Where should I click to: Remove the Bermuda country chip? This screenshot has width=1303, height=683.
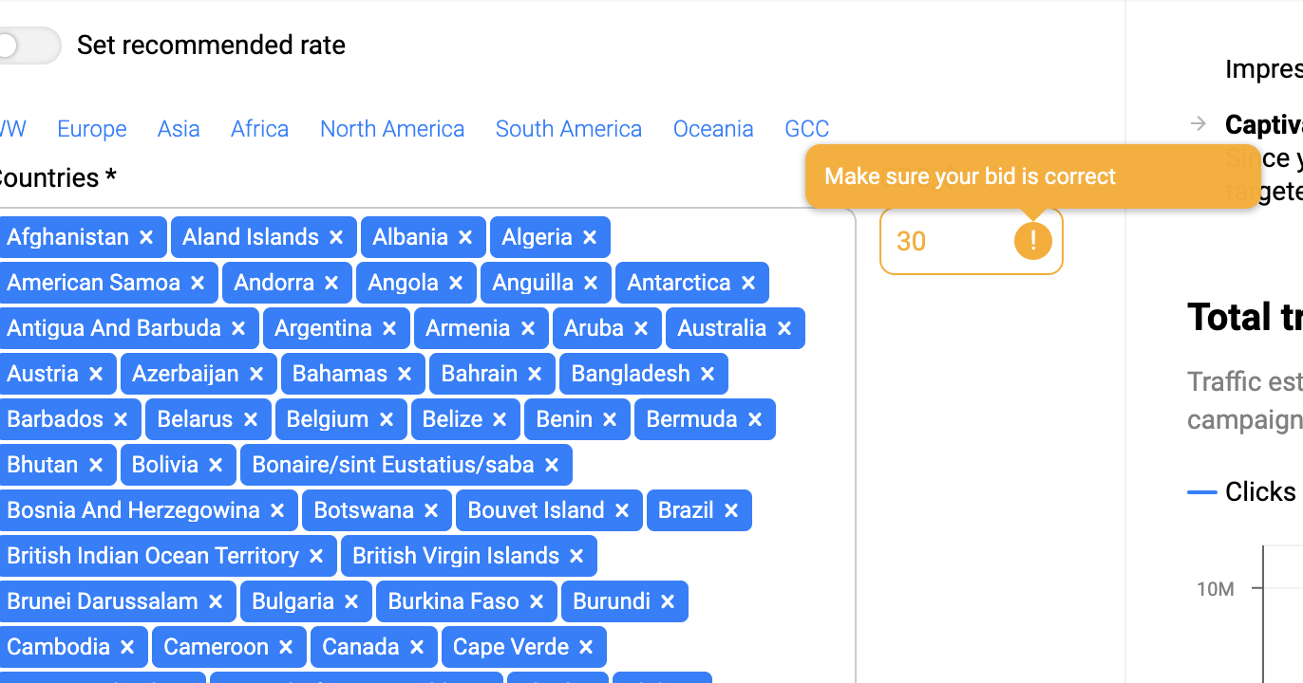click(x=755, y=419)
